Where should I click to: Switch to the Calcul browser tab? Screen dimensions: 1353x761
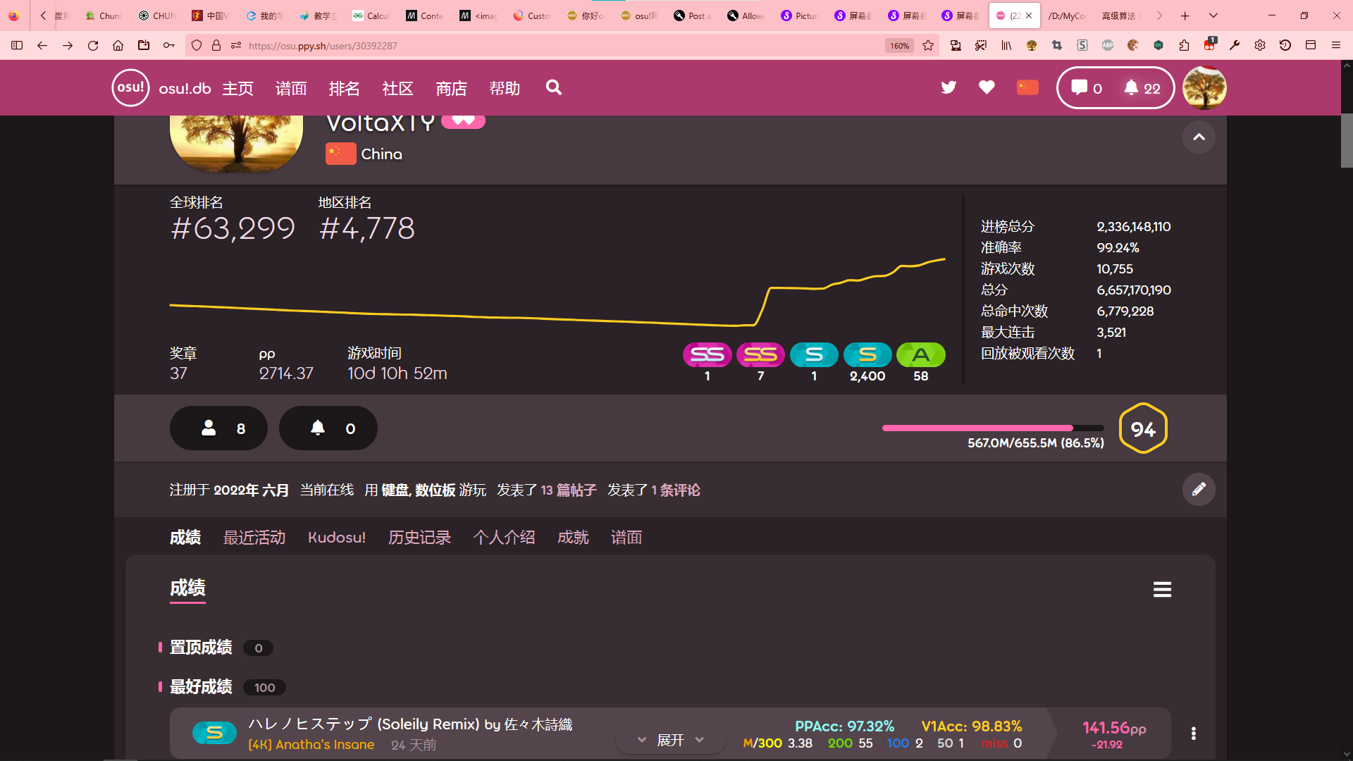(x=371, y=16)
